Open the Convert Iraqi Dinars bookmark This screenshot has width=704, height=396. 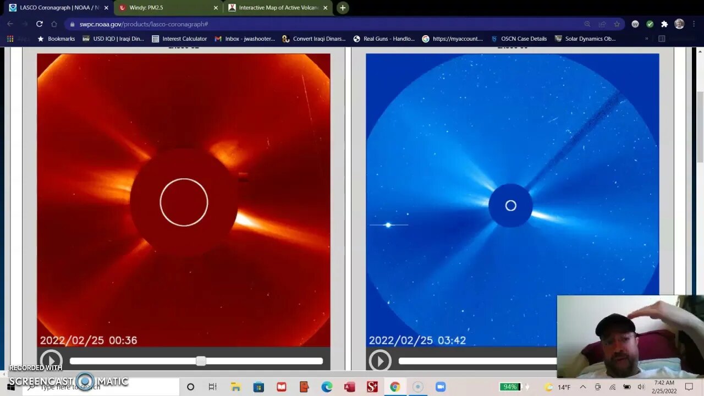[314, 39]
